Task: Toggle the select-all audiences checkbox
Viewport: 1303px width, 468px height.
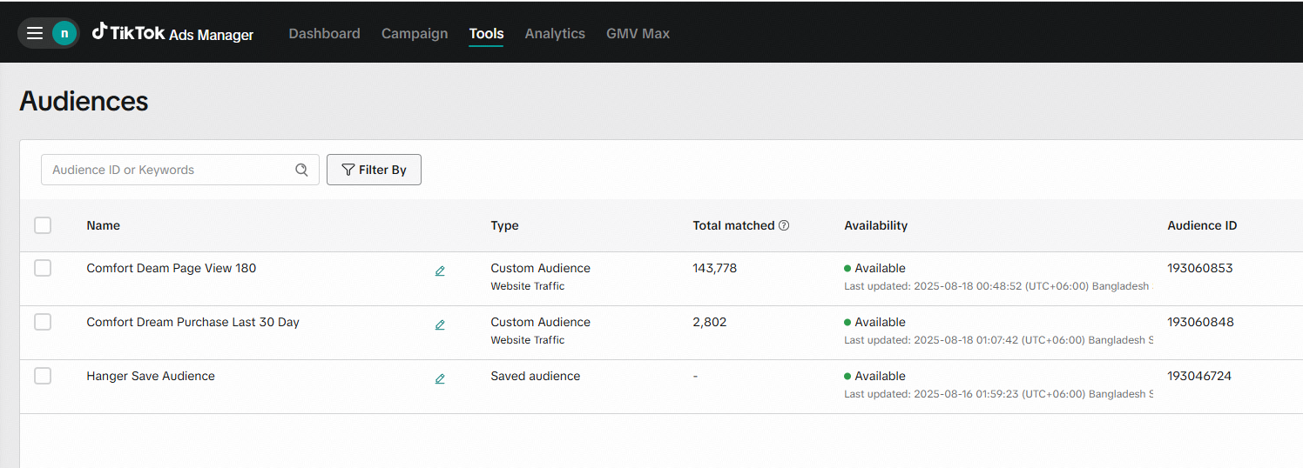Action: tap(43, 225)
